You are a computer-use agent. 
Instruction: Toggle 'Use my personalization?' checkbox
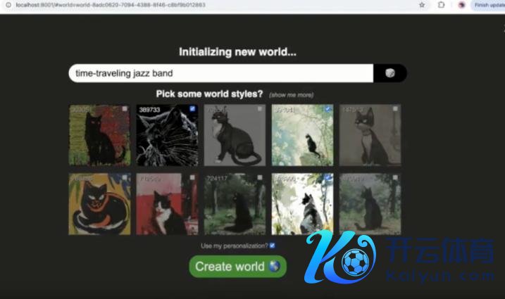click(272, 246)
